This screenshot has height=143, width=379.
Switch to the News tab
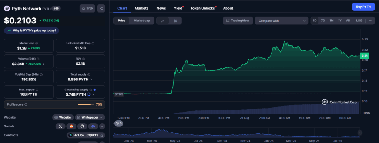click(161, 8)
